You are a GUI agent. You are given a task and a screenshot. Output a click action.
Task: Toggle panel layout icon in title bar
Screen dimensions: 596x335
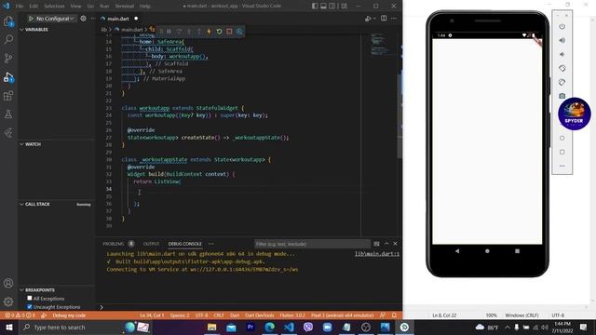point(323,7)
